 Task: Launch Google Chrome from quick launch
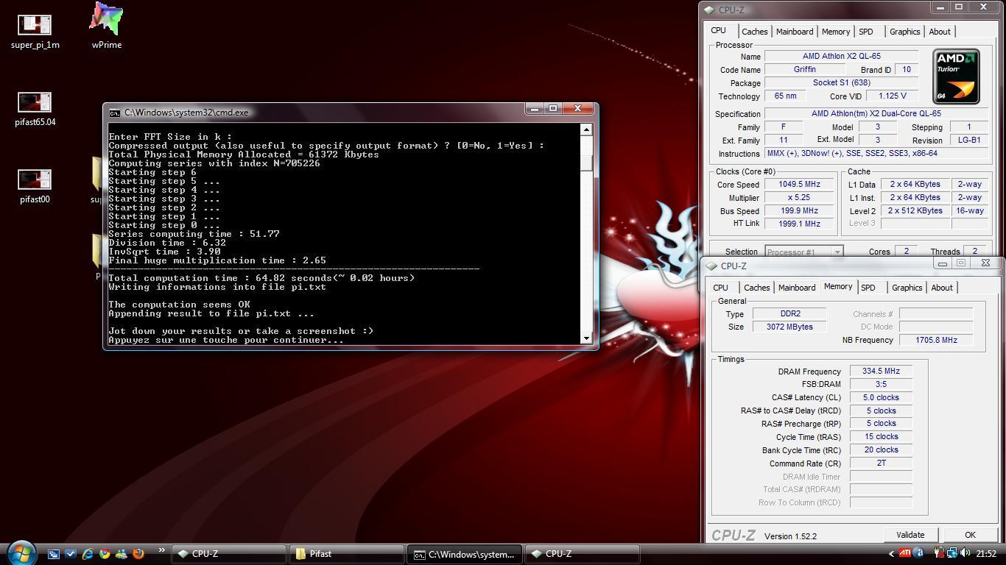105,554
